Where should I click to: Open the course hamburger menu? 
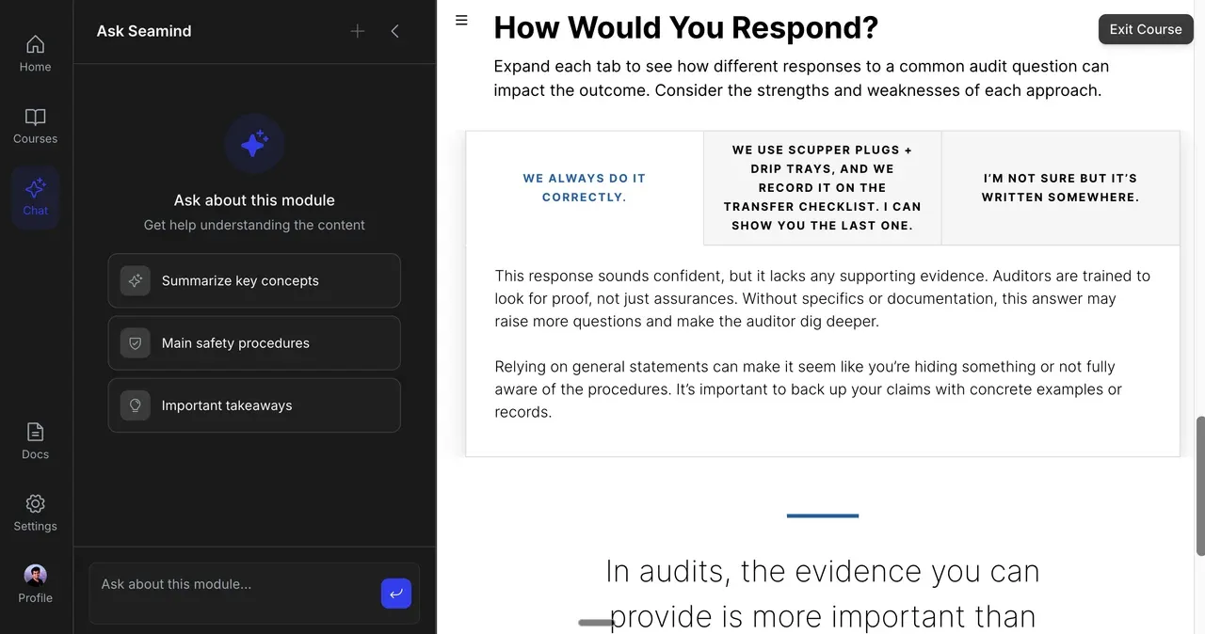tap(461, 20)
